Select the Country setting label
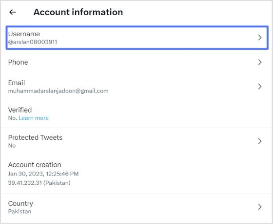Image resolution: width=273 pixels, height=224 pixels. pos(20,203)
